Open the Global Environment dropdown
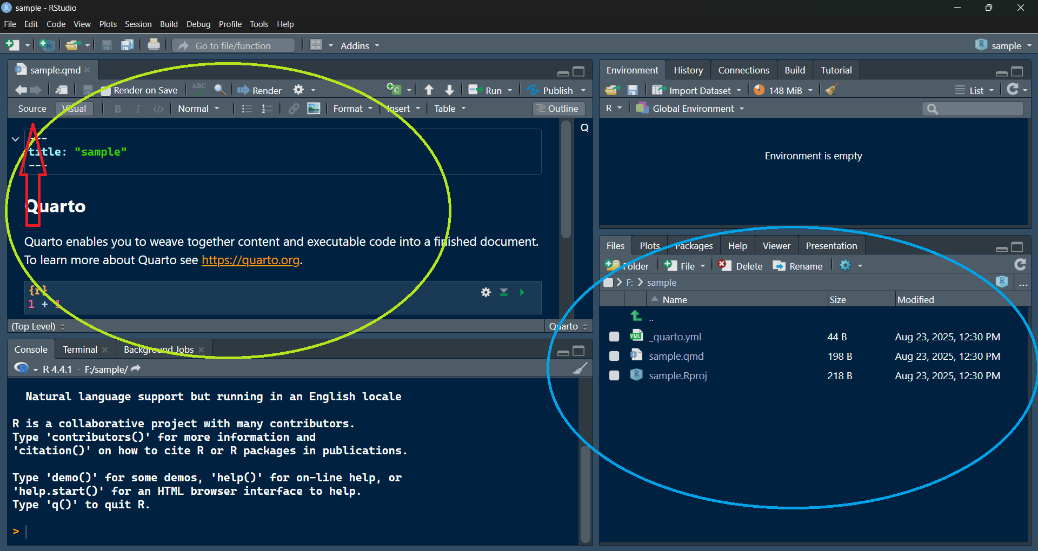Image resolution: width=1038 pixels, height=551 pixels. pyautogui.click(x=690, y=109)
